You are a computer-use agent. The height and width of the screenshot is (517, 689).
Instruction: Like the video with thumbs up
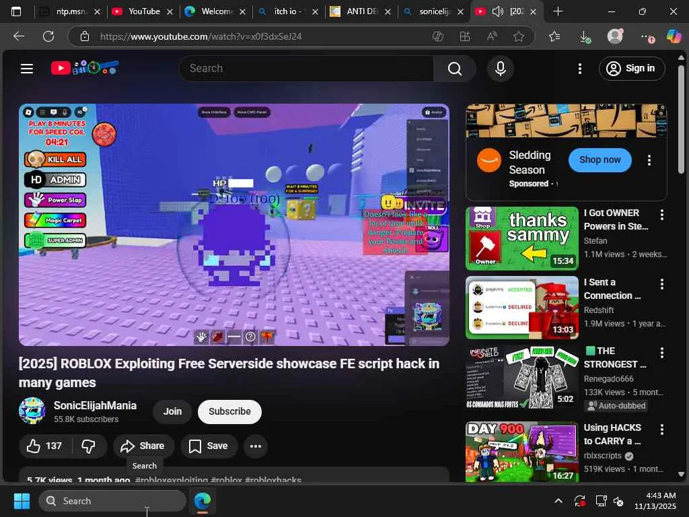coord(45,446)
